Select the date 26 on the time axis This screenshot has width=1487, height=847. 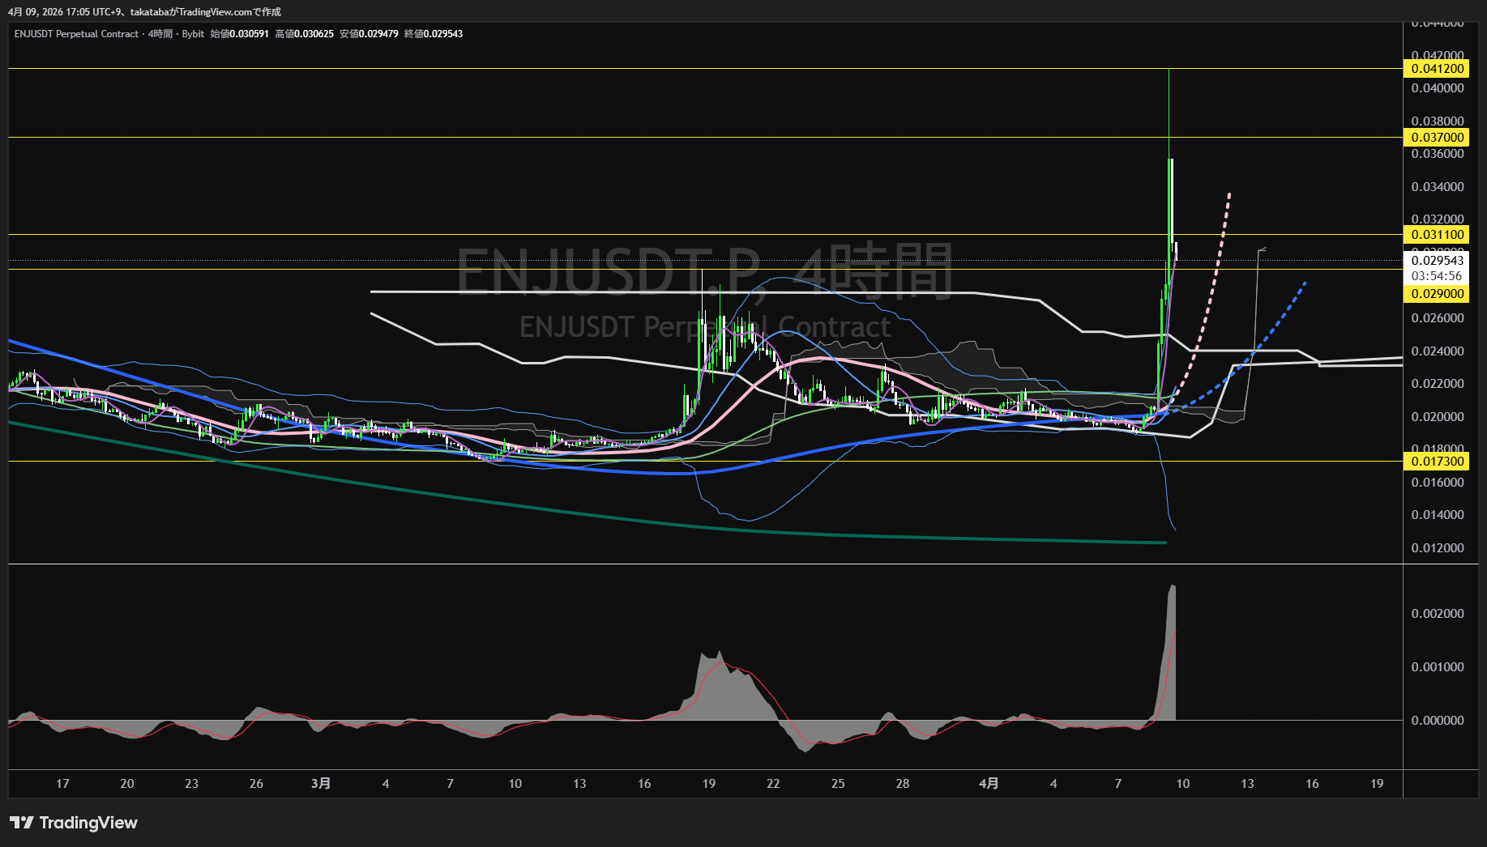point(256,784)
